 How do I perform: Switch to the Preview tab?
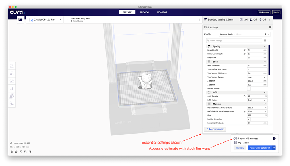pyautogui.click(x=144, y=12)
